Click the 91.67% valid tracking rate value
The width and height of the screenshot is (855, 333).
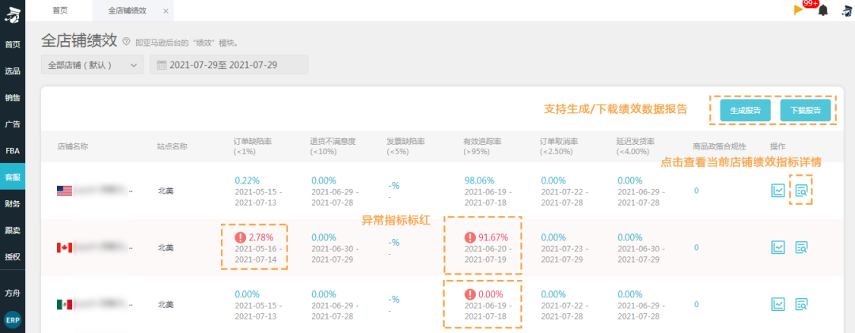click(x=493, y=237)
